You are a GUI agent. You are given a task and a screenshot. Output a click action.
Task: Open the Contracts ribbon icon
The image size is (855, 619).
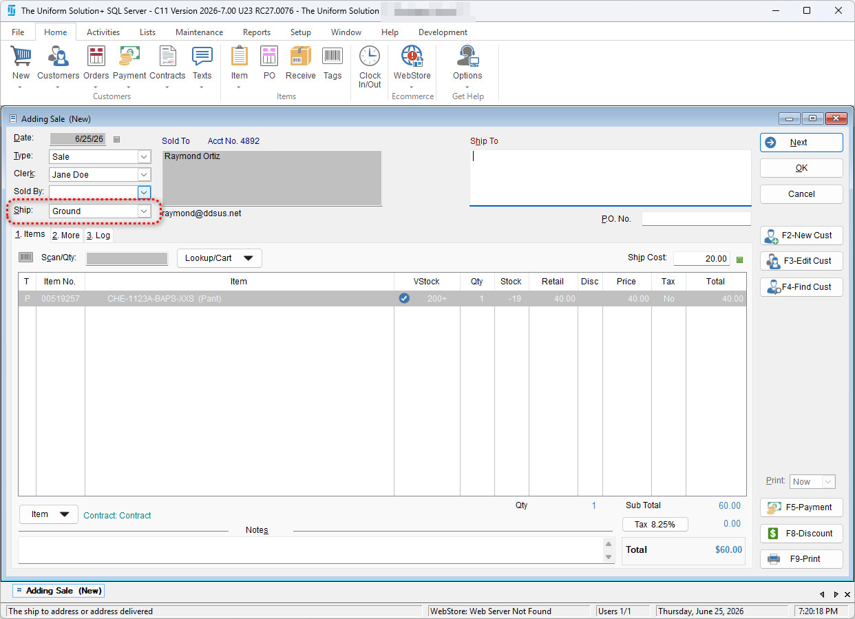coord(167,56)
